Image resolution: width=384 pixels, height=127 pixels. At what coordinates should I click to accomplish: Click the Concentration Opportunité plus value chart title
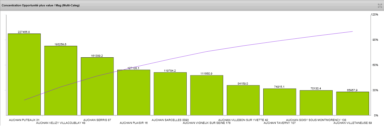41,5
